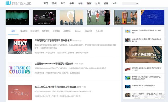Image resolution: width=168 pixels, height=102 pixels.
Task: Open the 品牌 nav menu item
Action: click(x=89, y=3)
